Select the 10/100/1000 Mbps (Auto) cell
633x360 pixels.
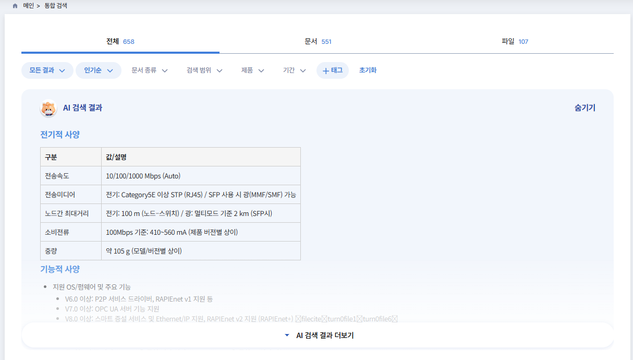coord(201,176)
